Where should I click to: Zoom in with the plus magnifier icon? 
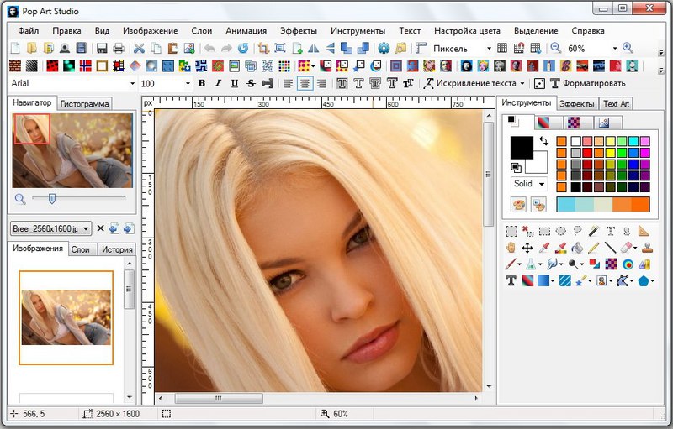click(x=628, y=48)
